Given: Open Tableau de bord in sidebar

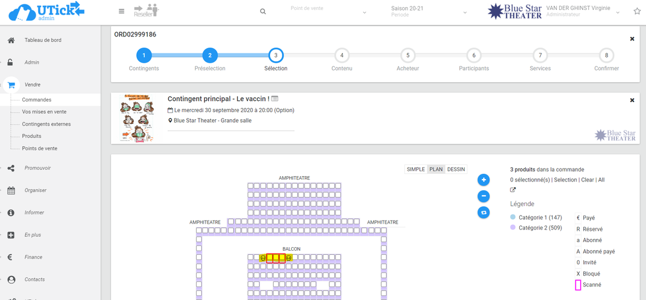Looking at the screenshot, I should 43,41.
